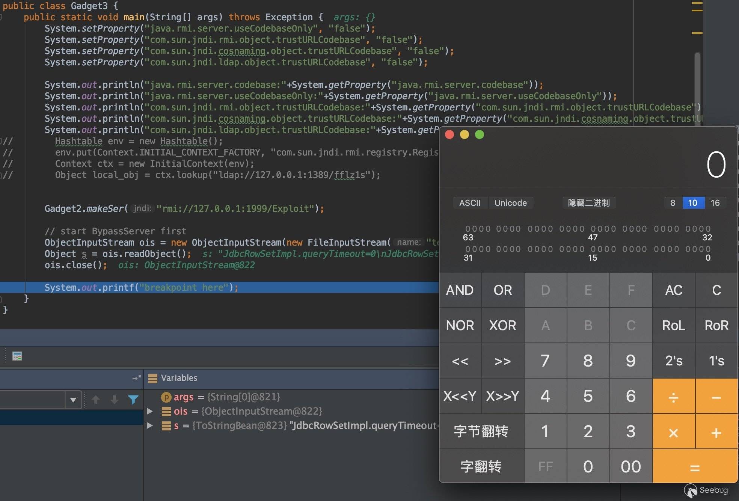Click the args parameter icon
This screenshot has height=501, width=739.
click(166, 397)
